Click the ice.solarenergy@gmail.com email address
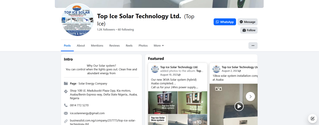The image size is (319, 125). (87, 113)
